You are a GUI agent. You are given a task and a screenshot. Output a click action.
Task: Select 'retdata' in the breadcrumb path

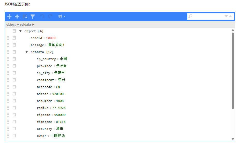pyautogui.click(x=25, y=25)
